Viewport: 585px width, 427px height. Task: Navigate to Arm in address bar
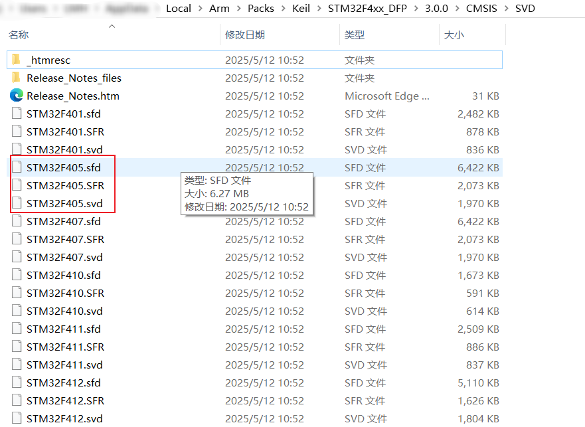click(219, 9)
